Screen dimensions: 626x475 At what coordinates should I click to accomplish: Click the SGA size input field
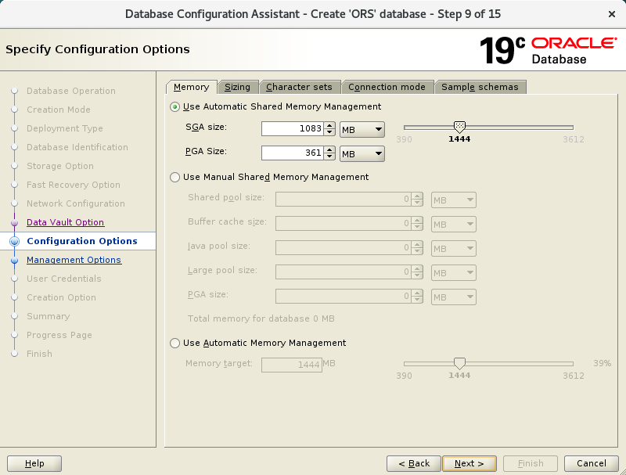(292, 128)
